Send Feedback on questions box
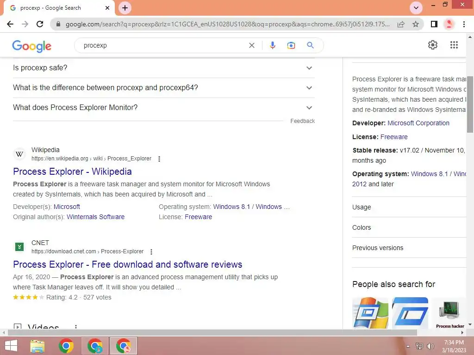Image resolution: width=474 pixels, height=355 pixels. [302, 121]
